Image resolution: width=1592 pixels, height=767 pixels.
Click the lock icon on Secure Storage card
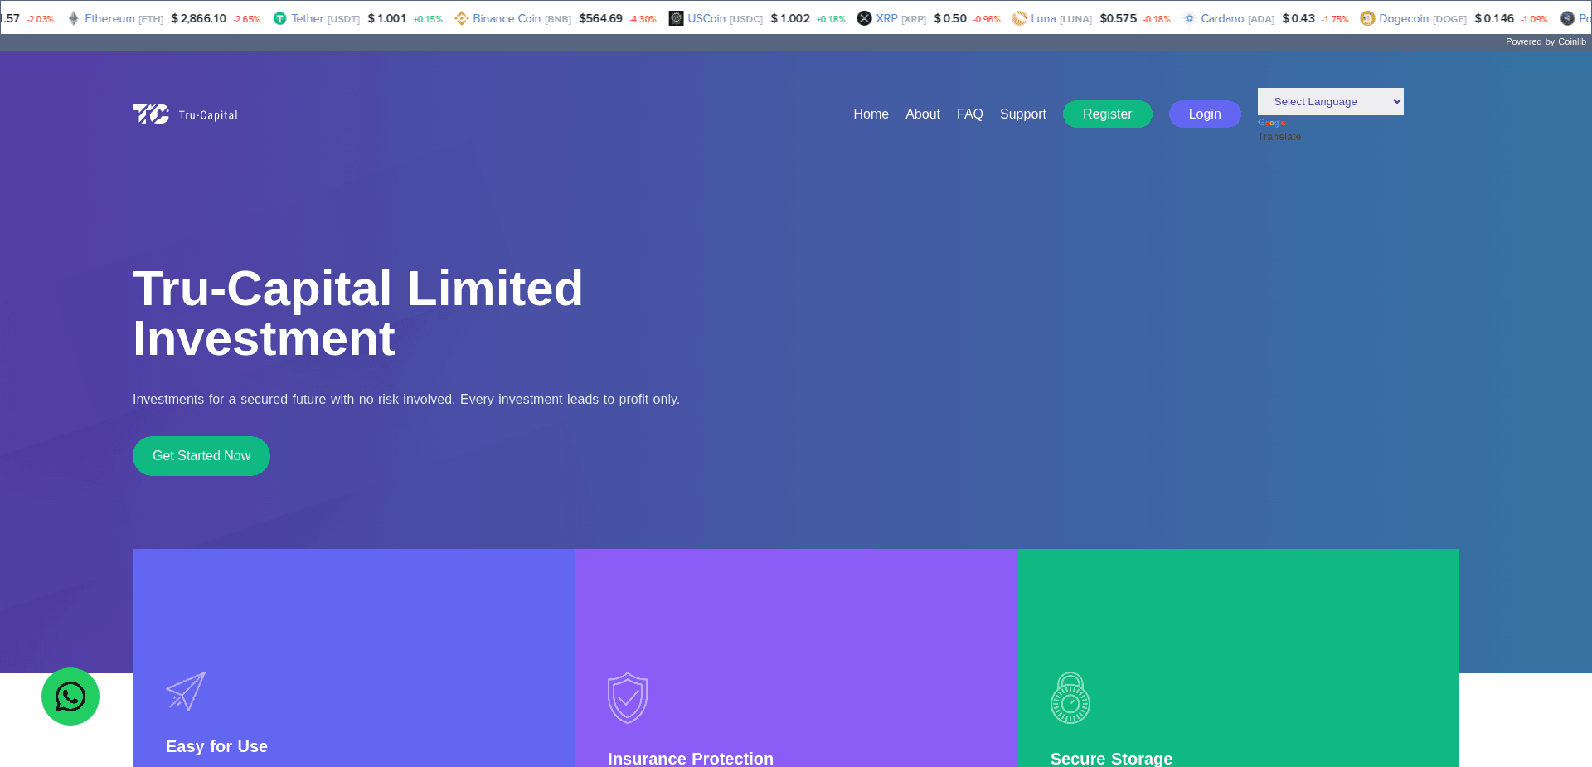[1070, 697]
